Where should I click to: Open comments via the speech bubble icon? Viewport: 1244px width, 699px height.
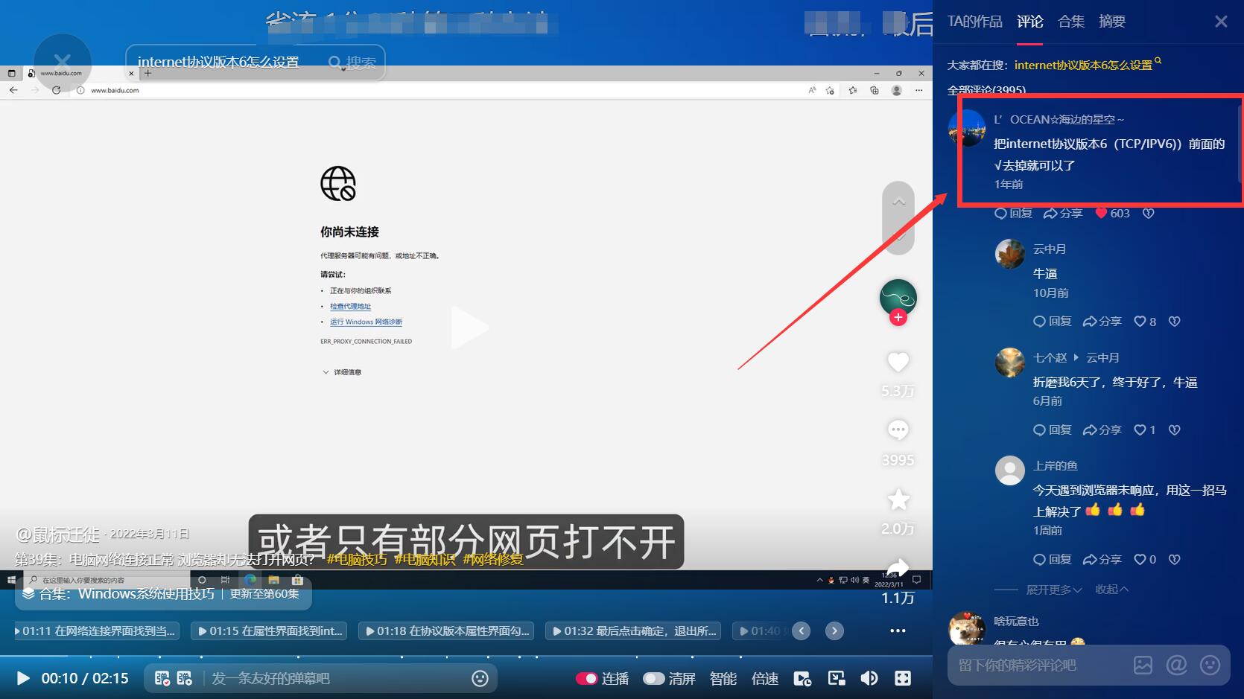point(898,430)
